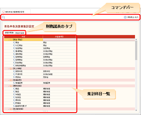Click the list scrollbar down arrow
The height and width of the screenshot is (115, 141).
pyautogui.click(x=136, y=110)
